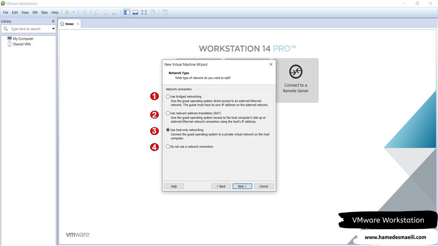Click the Network Type heading

click(x=179, y=73)
